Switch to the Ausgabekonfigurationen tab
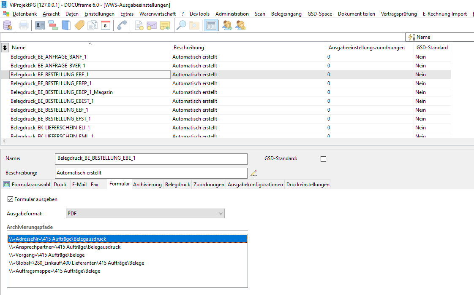Viewport: 474px width, 295px height. (x=256, y=184)
